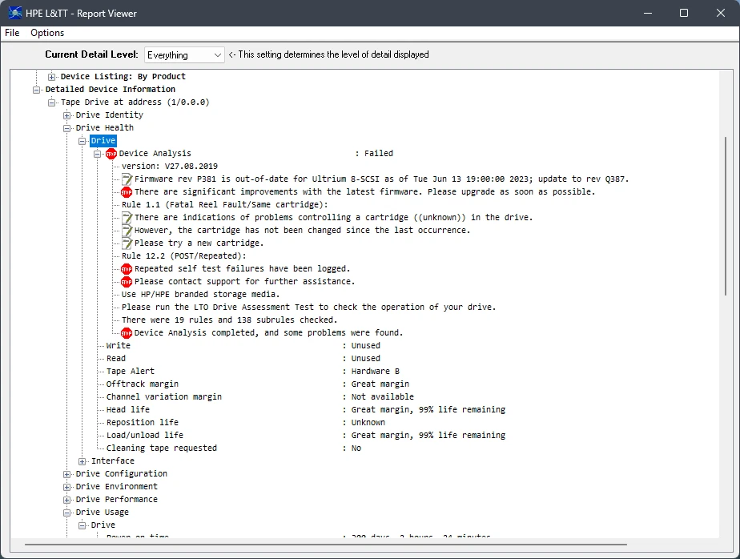This screenshot has height=559, width=740.
Task: Select 'Rule 1.1 (Fatal Reel Fault/Same cartridge)' row
Action: click(x=224, y=204)
